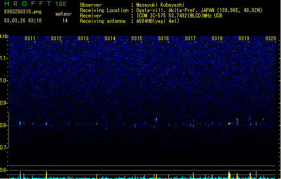281x179 pixels.
Task: Select the 0303260310.png filename text
Action: click(23, 12)
